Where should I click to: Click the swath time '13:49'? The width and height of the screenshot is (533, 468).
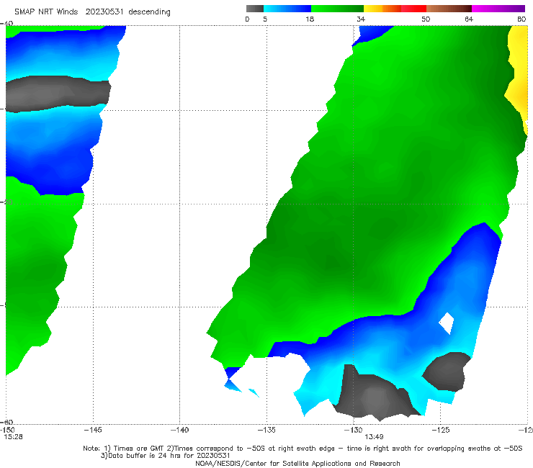[x=374, y=437]
